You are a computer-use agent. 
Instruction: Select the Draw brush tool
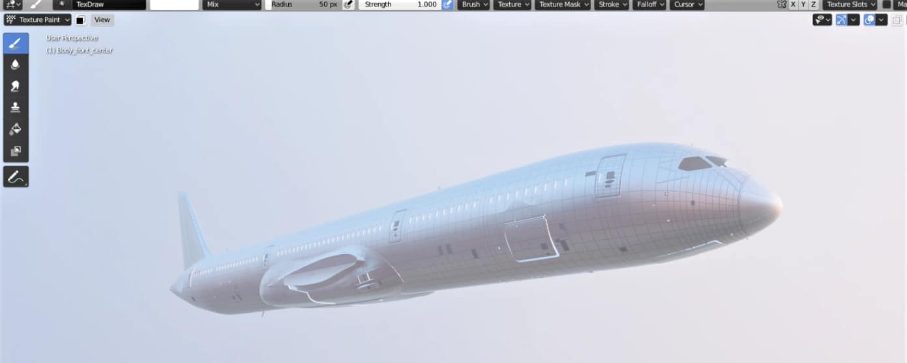[16, 44]
